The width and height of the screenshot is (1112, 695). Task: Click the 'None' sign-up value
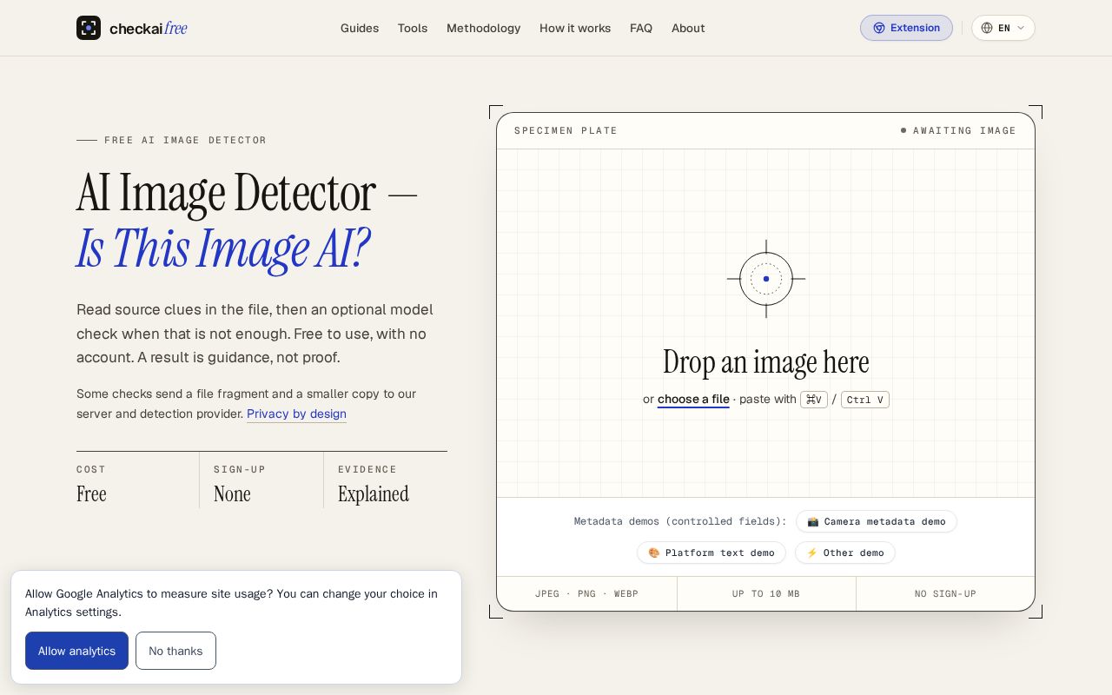232,493
